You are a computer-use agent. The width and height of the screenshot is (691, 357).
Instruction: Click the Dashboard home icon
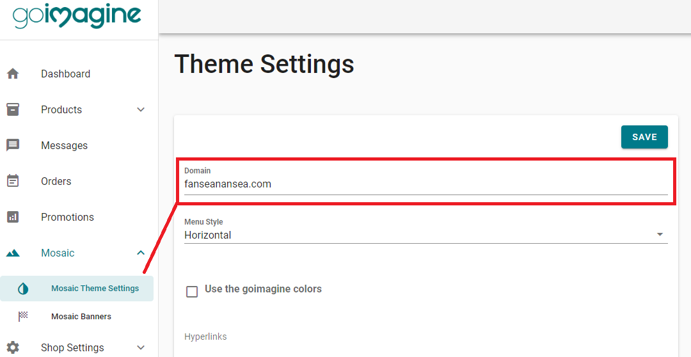(x=13, y=74)
